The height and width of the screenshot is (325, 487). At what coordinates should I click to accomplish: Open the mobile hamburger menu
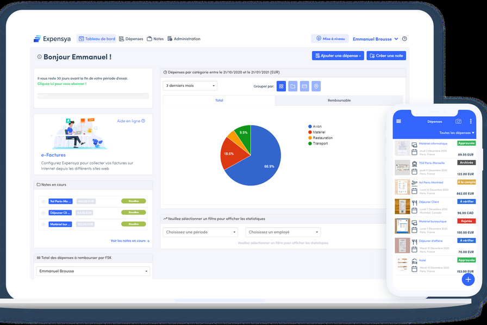click(x=398, y=121)
